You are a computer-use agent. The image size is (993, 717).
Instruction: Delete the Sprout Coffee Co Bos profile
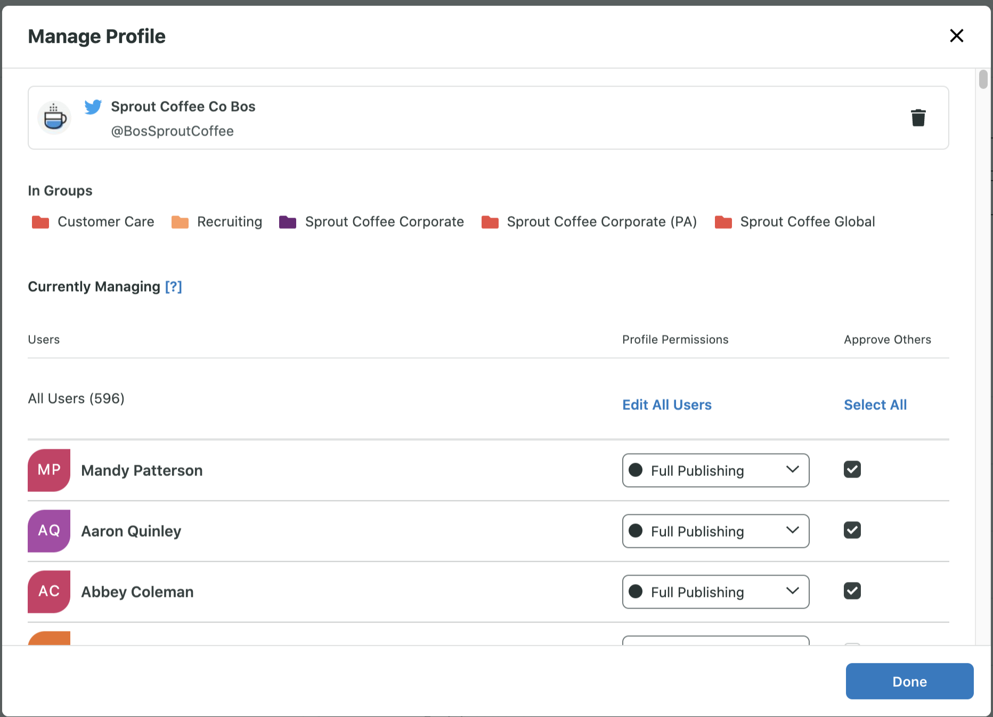(918, 117)
